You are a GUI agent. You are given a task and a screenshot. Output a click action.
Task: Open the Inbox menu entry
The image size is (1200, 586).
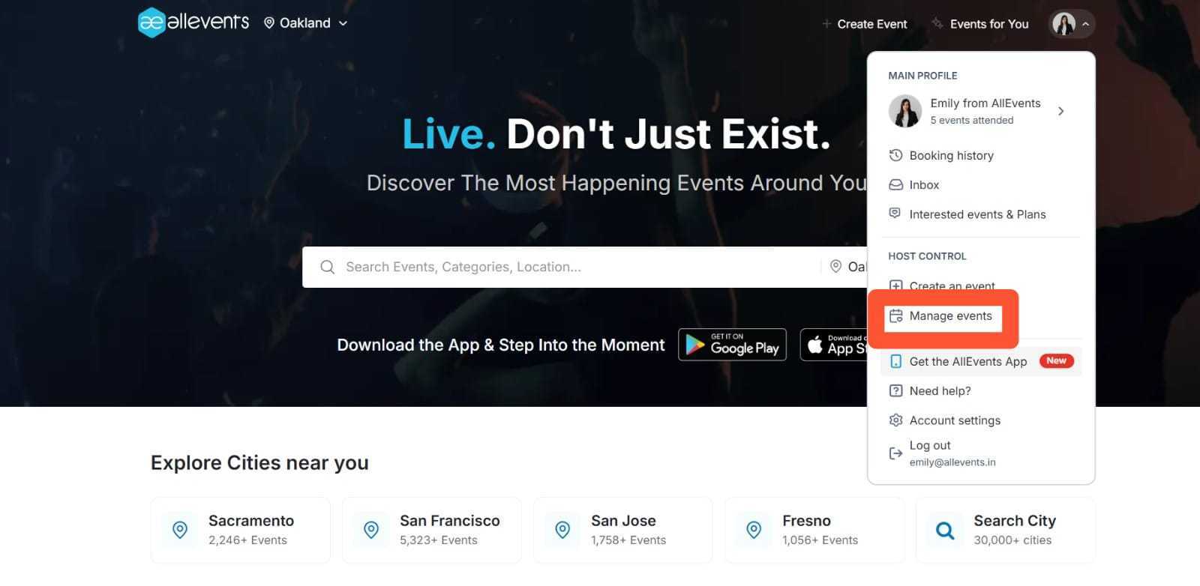[x=924, y=185]
